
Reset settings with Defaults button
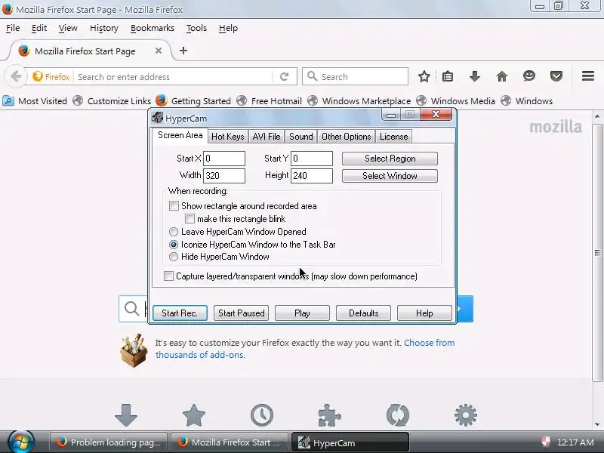coord(363,313)
